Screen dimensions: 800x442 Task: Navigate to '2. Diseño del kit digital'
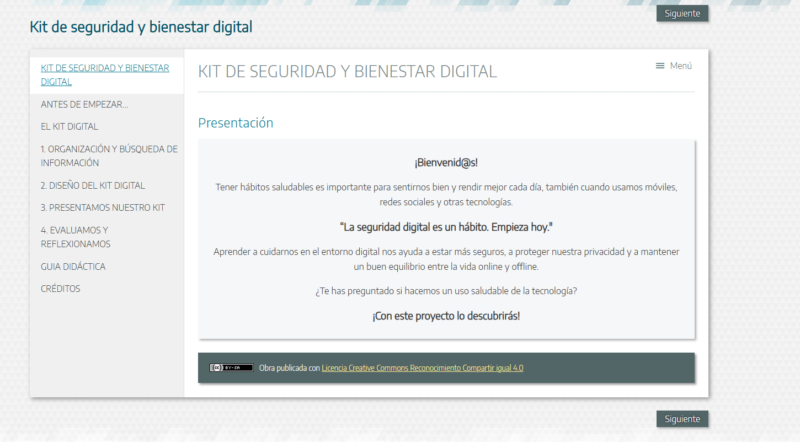[x=93, y=185]
